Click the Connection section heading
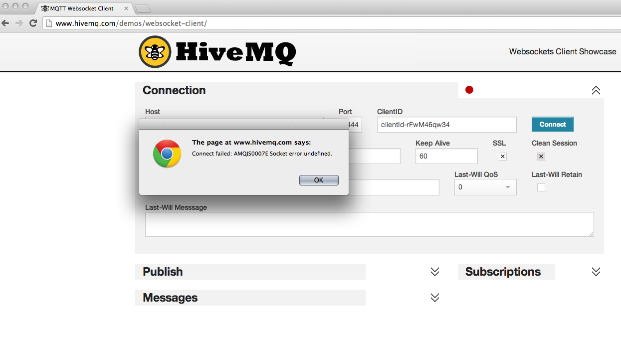This screenshot has height=337, width=621. (174, 90)
